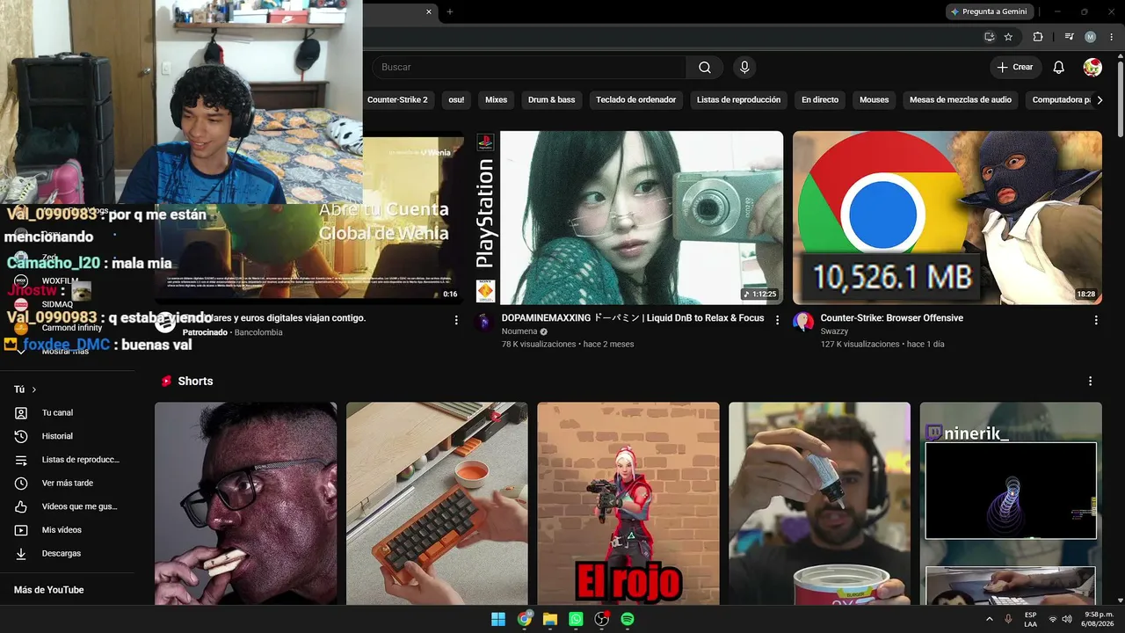Open the Swazzy channel link

click(x=835, y=331)
